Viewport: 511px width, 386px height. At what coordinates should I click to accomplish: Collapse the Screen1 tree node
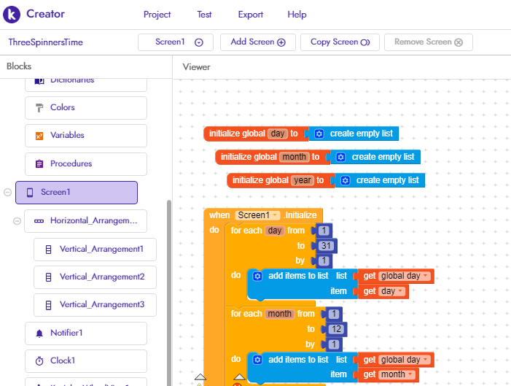[7, 193]
